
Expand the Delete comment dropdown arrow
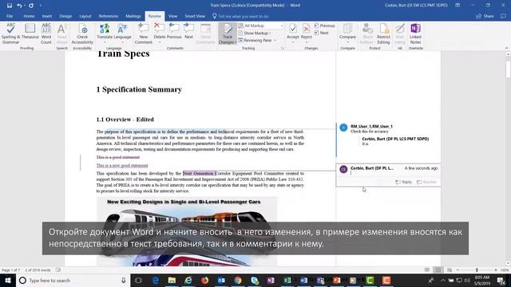coord(160,42)
